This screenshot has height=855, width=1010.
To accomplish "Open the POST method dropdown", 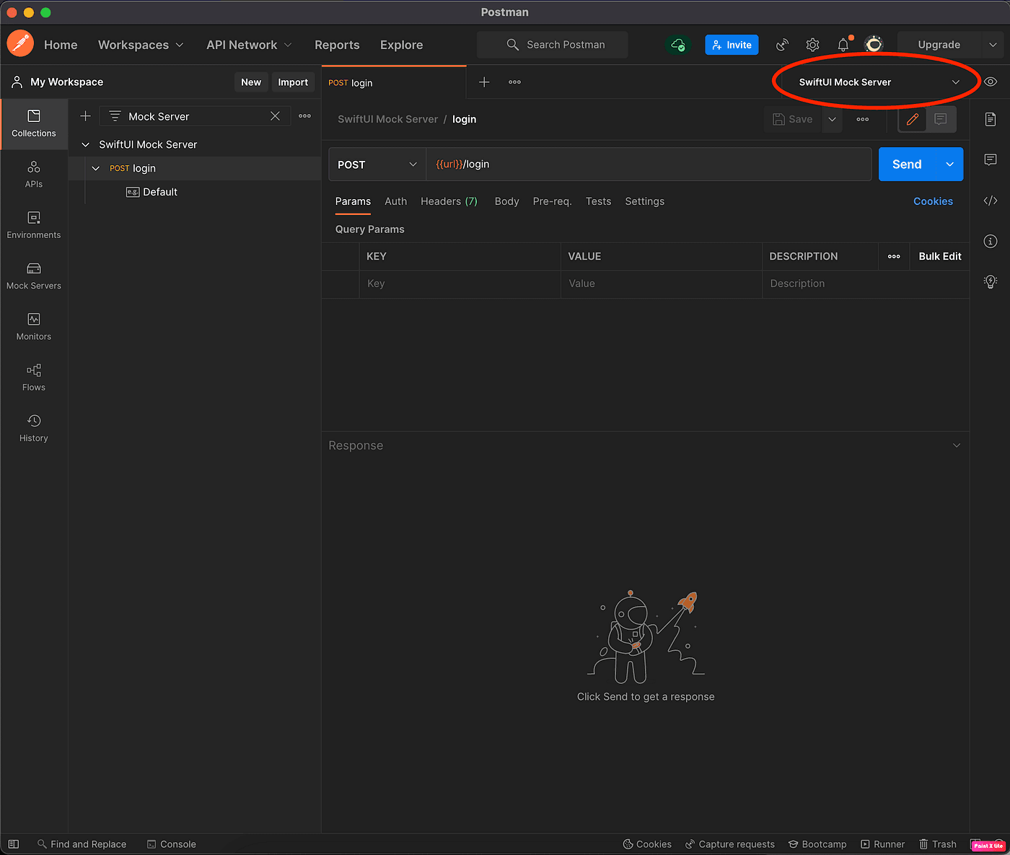I will click(377, 165).
